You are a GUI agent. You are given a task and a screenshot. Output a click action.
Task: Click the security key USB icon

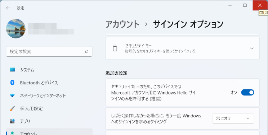pos(115,48)
